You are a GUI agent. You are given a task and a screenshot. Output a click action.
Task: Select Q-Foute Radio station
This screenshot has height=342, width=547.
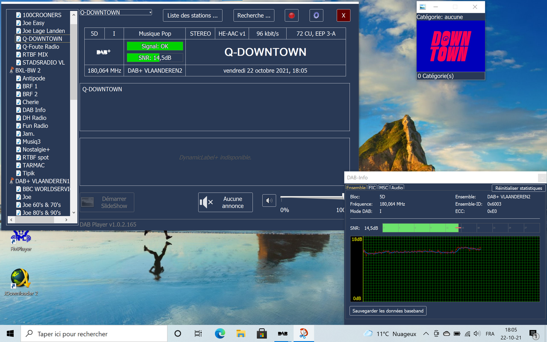pyautogui.click(x=41, y=47)
